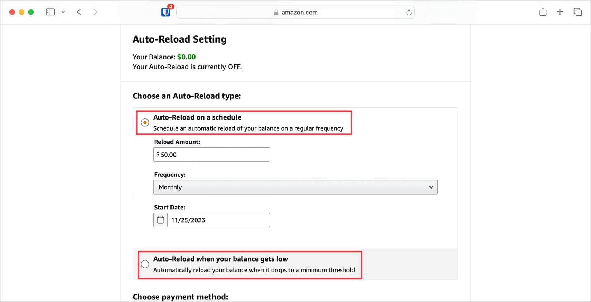
Task: Click the amazon.com address bar
Action: coord(295,13)
